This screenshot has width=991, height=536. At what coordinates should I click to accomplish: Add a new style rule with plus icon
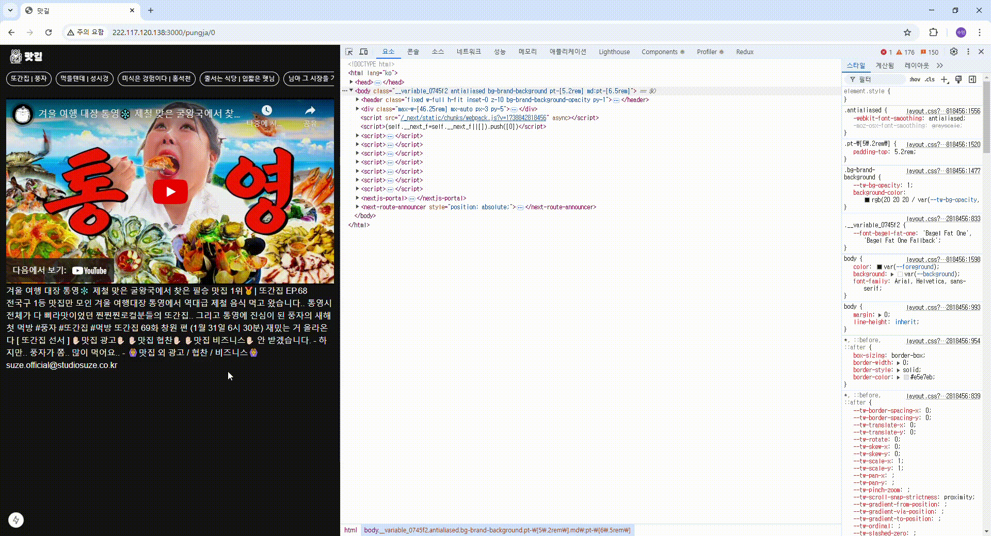click(x=945, y=79)
